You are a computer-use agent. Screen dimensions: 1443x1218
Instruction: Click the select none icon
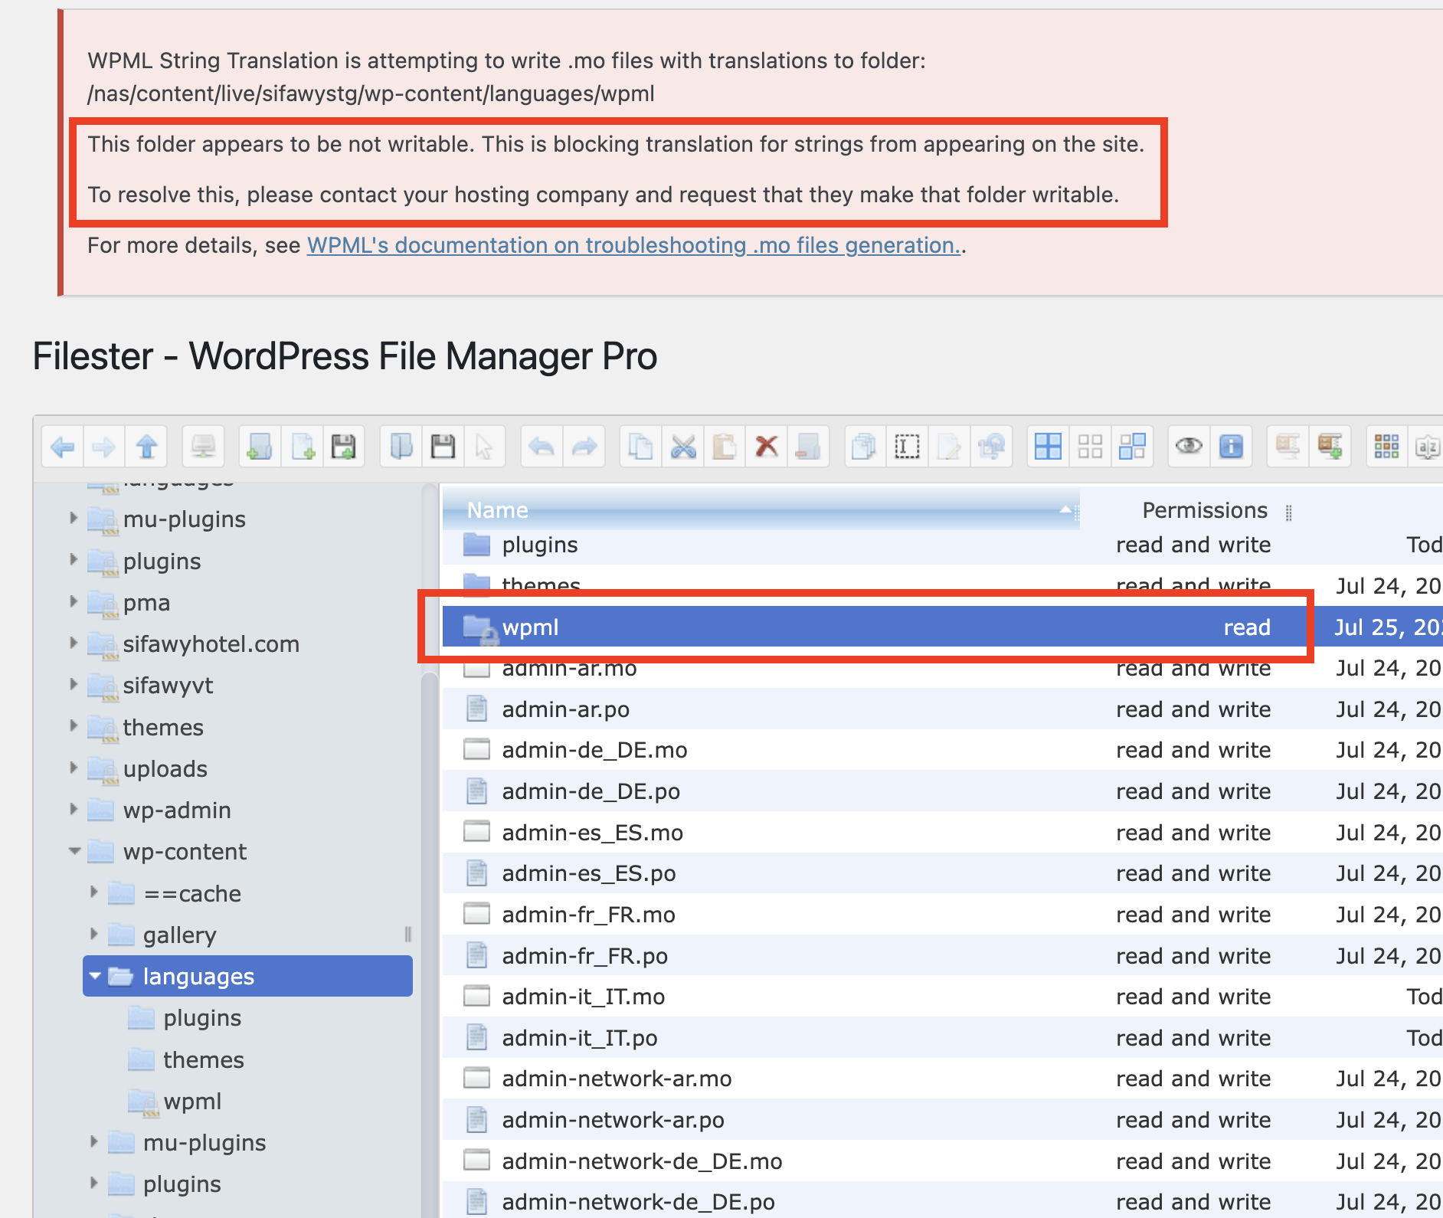pyautogui.click(x=1090, y=446)
